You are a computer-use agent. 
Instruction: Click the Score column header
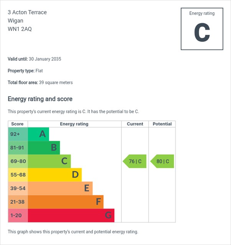point(18,124)
